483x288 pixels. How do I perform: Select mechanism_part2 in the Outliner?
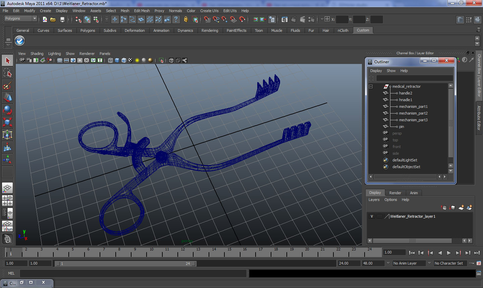pos(413,113)
